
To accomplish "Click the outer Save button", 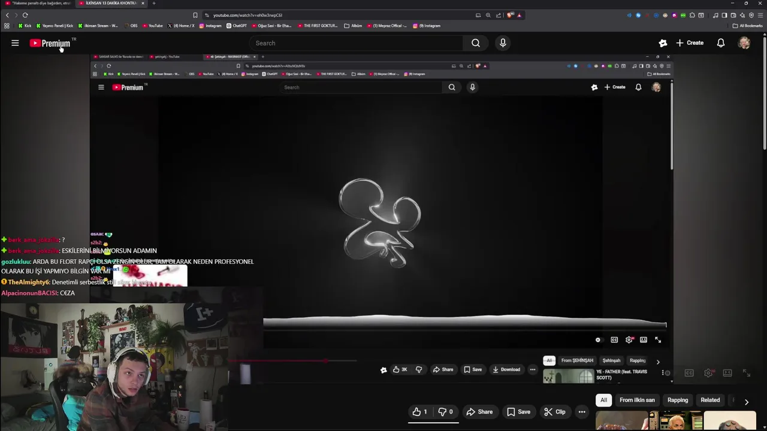I will click(x=518, y=412).
